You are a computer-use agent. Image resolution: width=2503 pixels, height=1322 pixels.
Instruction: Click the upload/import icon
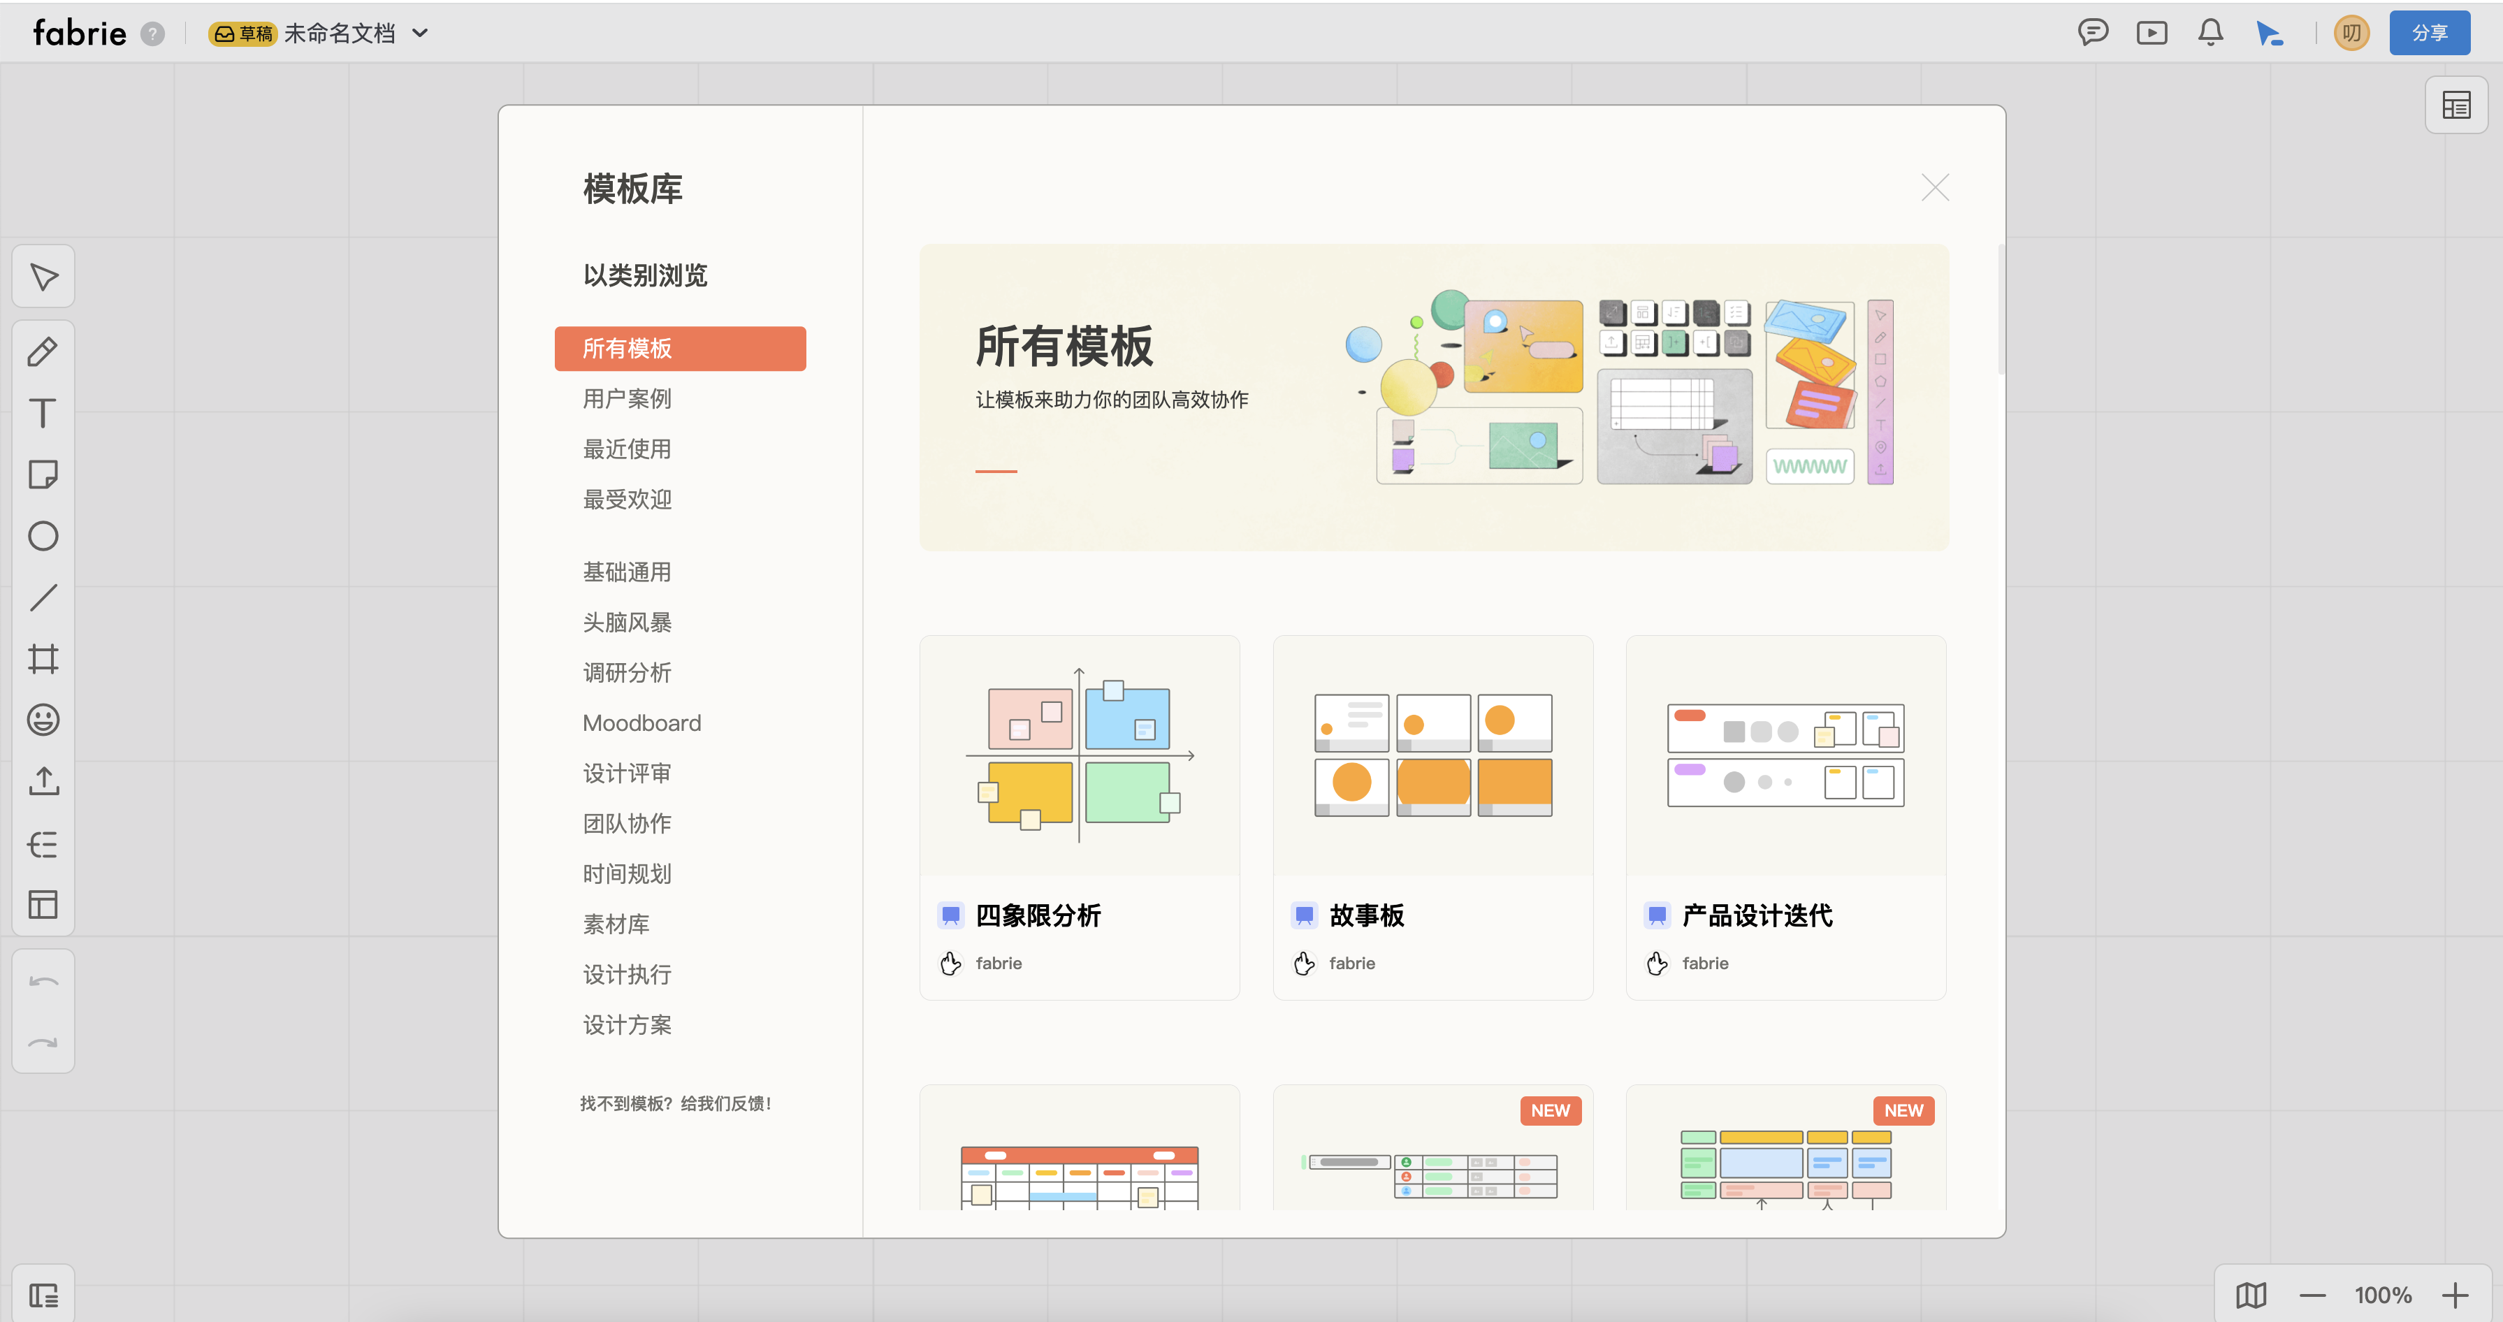point(43,782)
